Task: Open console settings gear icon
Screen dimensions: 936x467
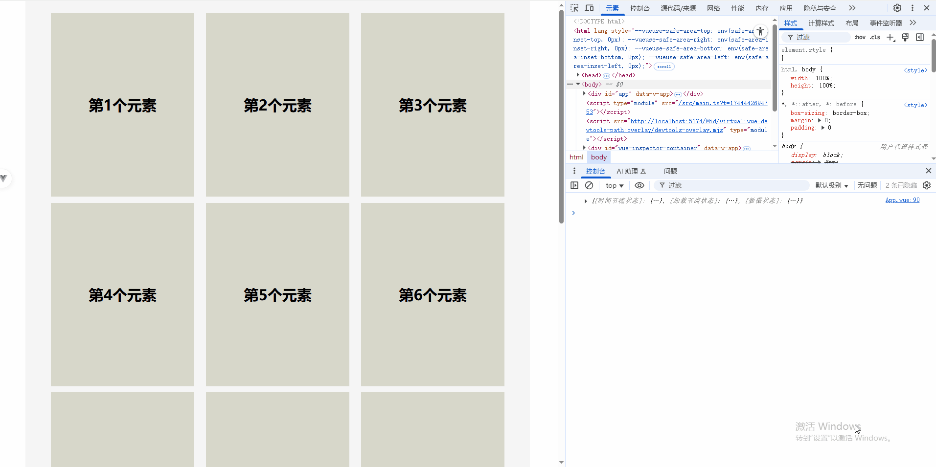Action: tap(927, 185)
